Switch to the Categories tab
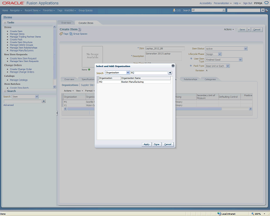Image resolution: width=270 pixels, height=216 pixels. tap(210, 79)
